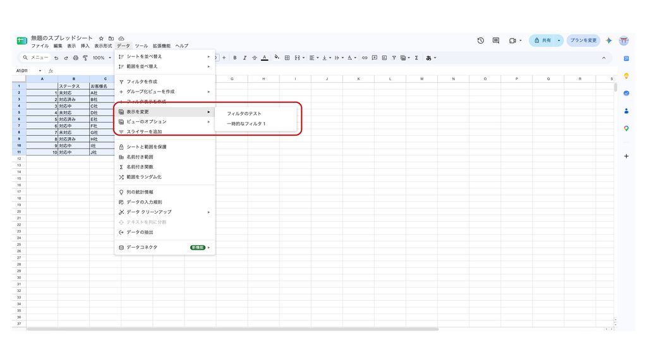This screenshot has height=364, width=647.
Task: Open the 100% zoom dropdown
Action: 102,58
